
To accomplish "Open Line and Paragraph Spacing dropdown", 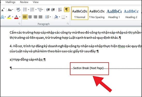I will [x=48, y=17].
